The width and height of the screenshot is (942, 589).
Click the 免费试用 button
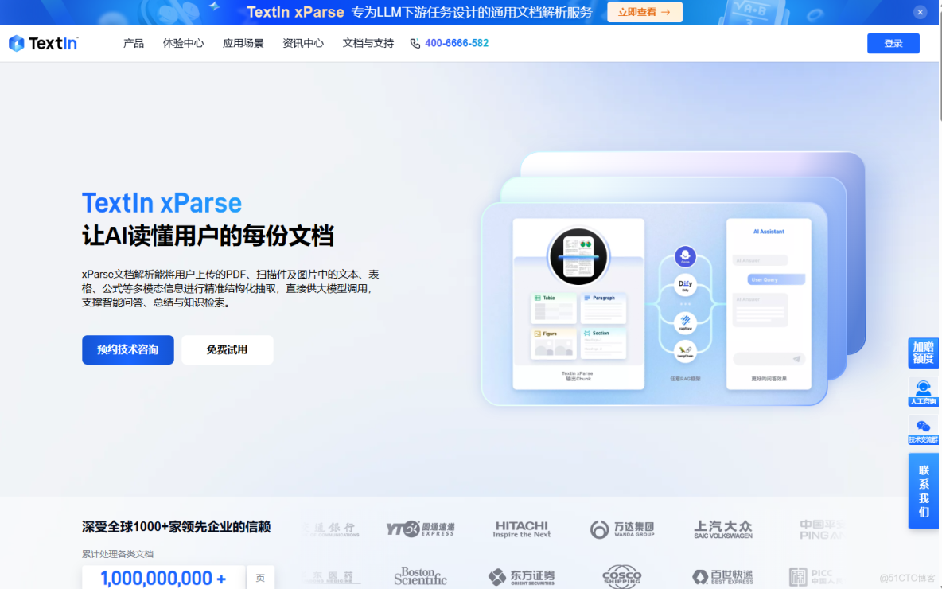point(227,349)
